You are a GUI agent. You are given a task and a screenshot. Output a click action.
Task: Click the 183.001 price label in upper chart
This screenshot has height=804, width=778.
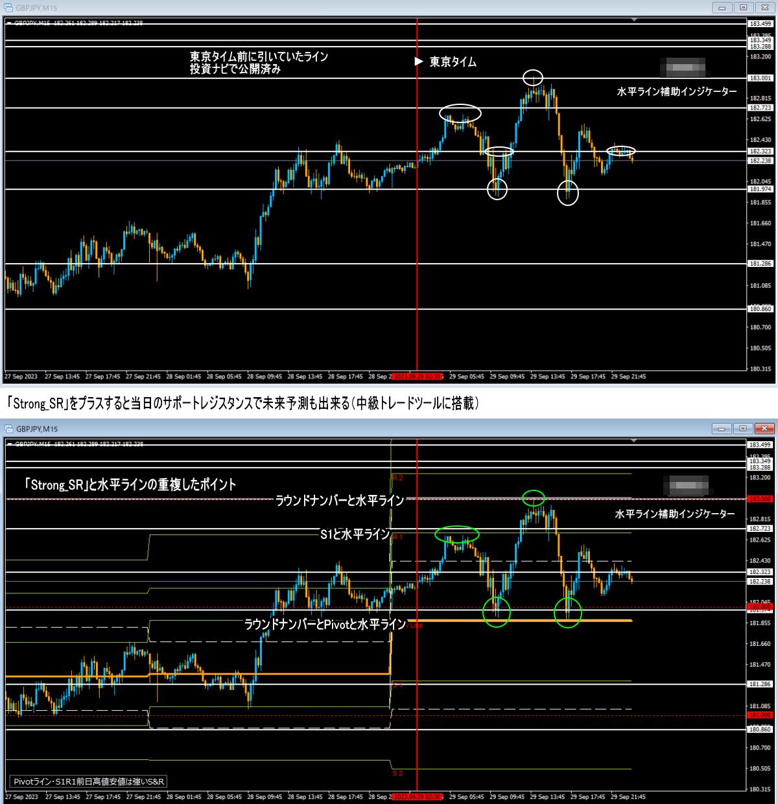pyautogui.click(x=760, y=78)
